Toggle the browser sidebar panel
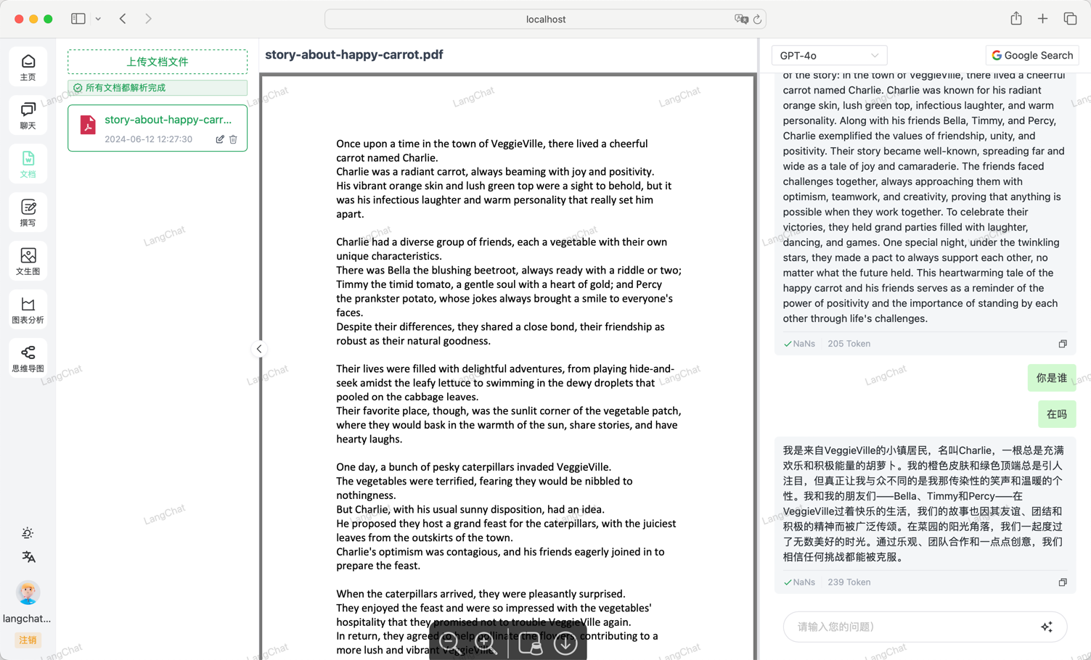The image size is (1091, 660). 78,19
